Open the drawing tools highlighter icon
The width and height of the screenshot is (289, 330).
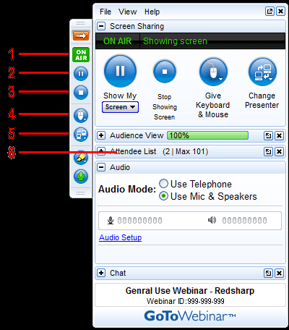click(81, 158)
